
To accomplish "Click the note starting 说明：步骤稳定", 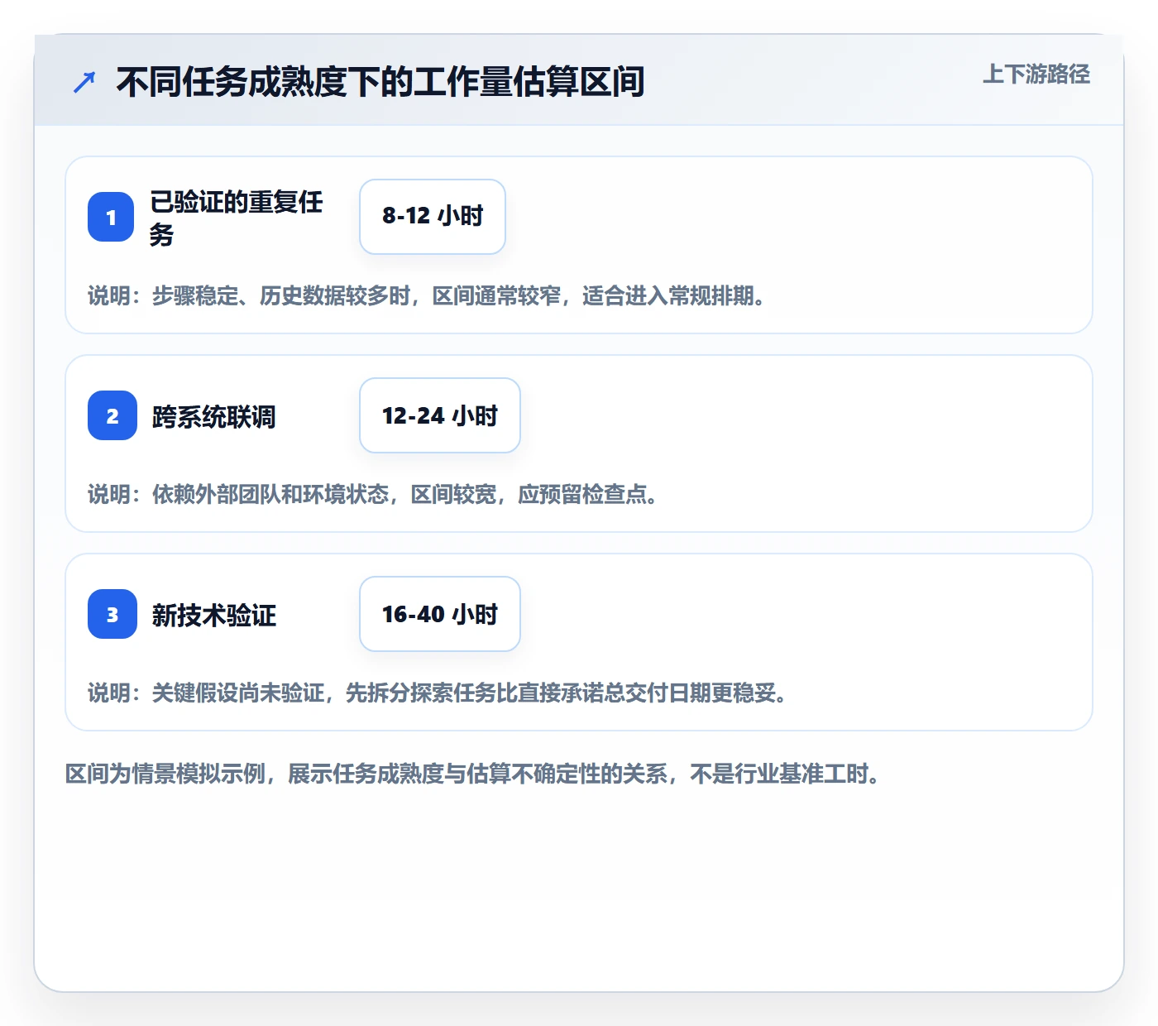I will click(426, 295).
